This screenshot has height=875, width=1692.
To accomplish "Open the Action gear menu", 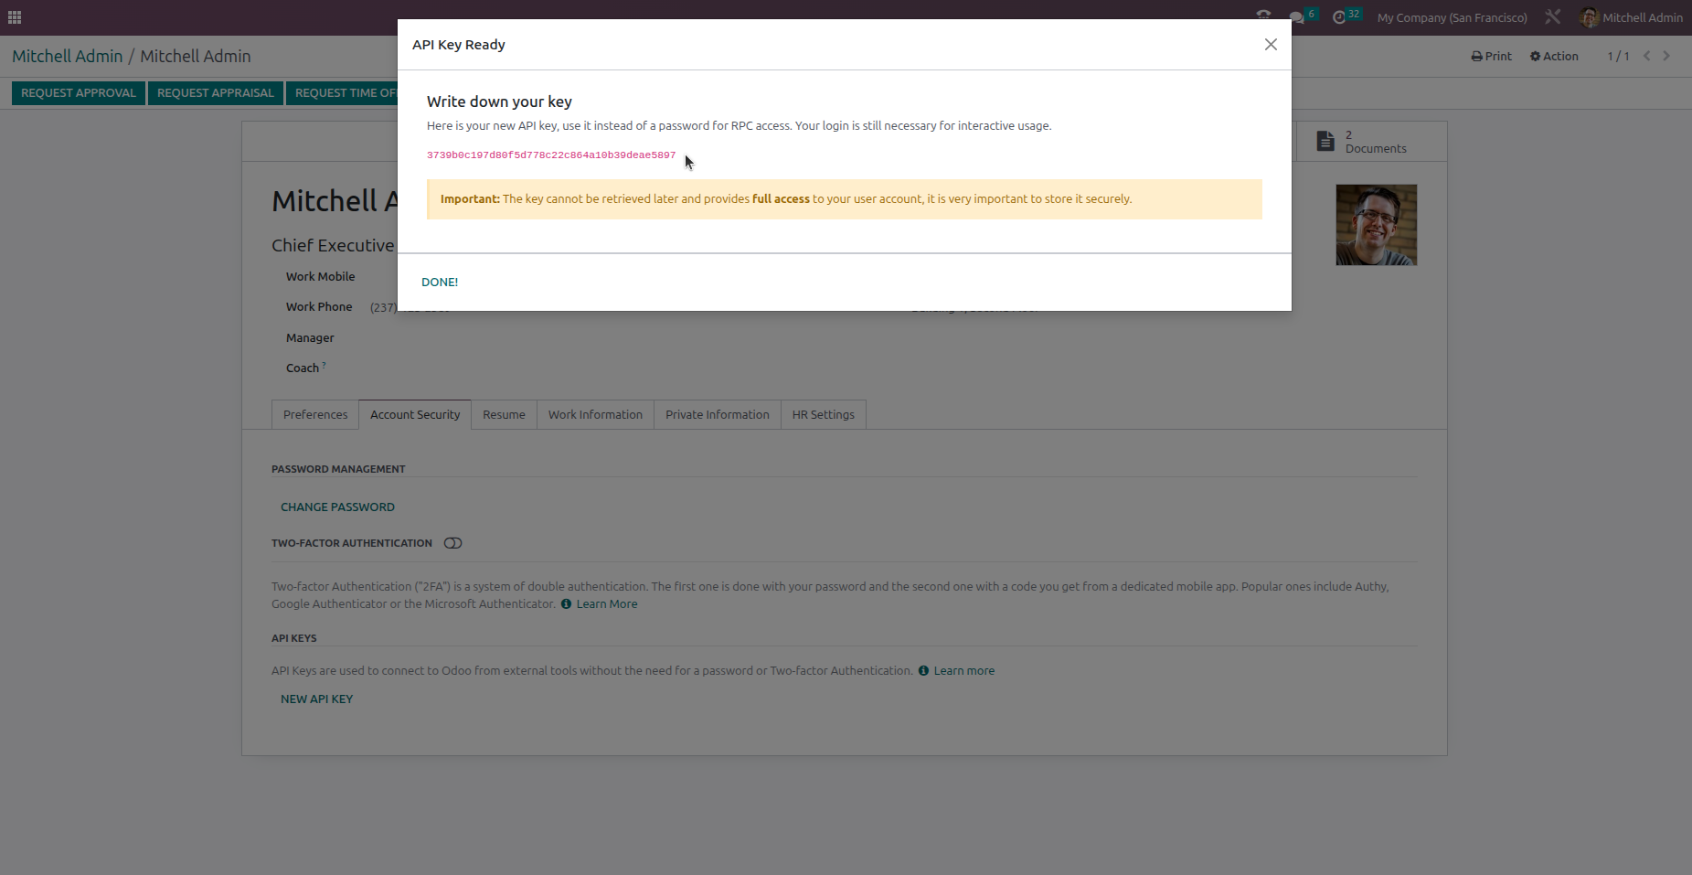I will pos(1535,56).
